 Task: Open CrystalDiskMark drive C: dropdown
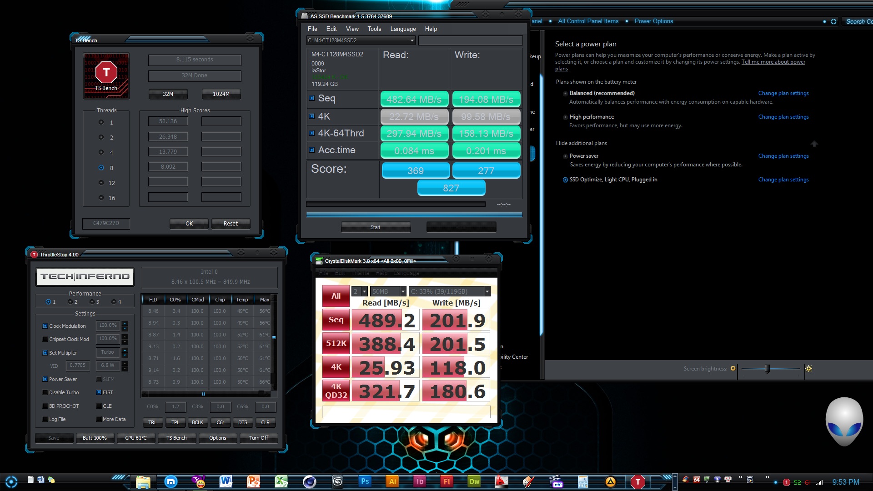point(487,291)
